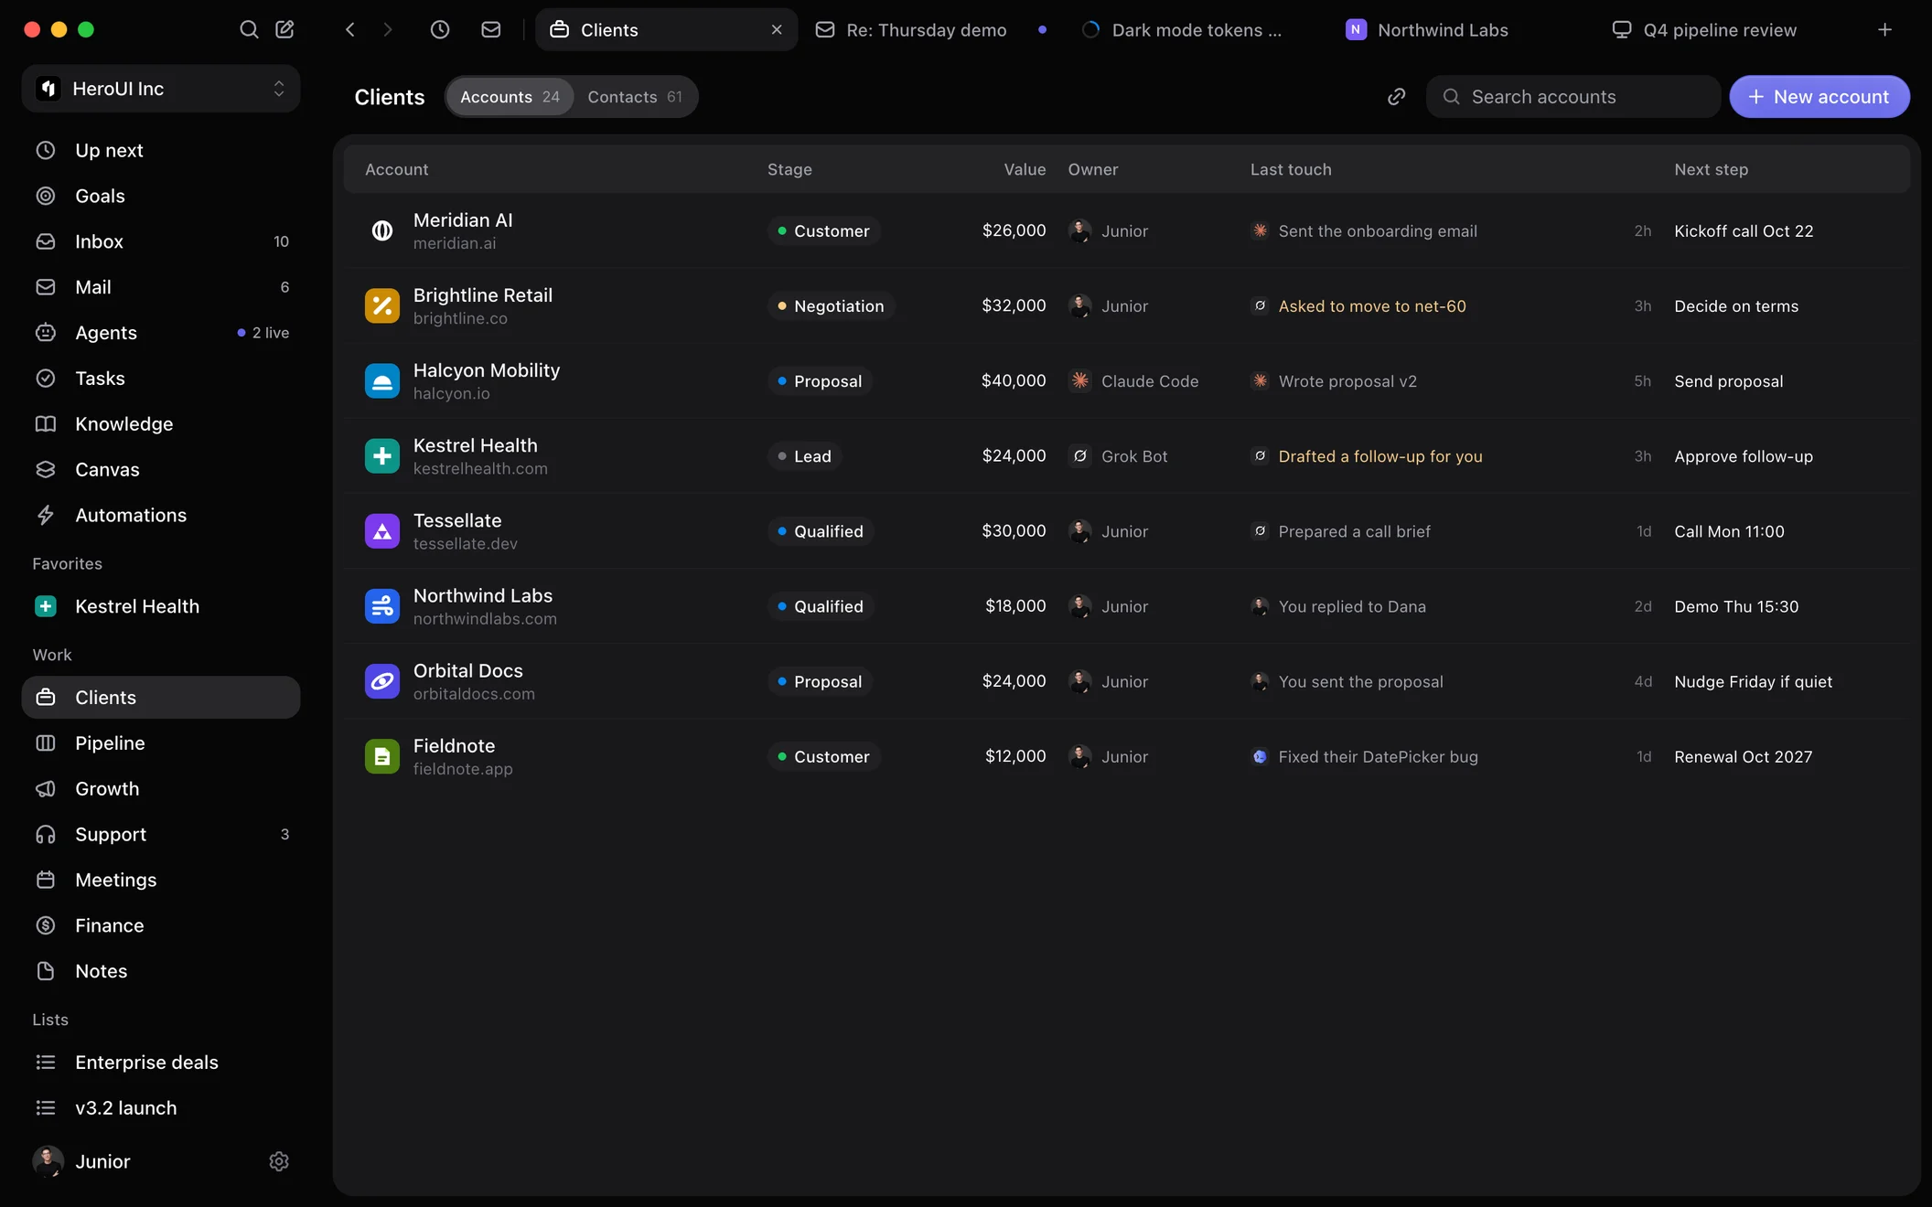Viewport: 1932px width, 1207px height.
Task: Open Up next in the sidebar
Action: pyautogui.click(x=161, y=150)
